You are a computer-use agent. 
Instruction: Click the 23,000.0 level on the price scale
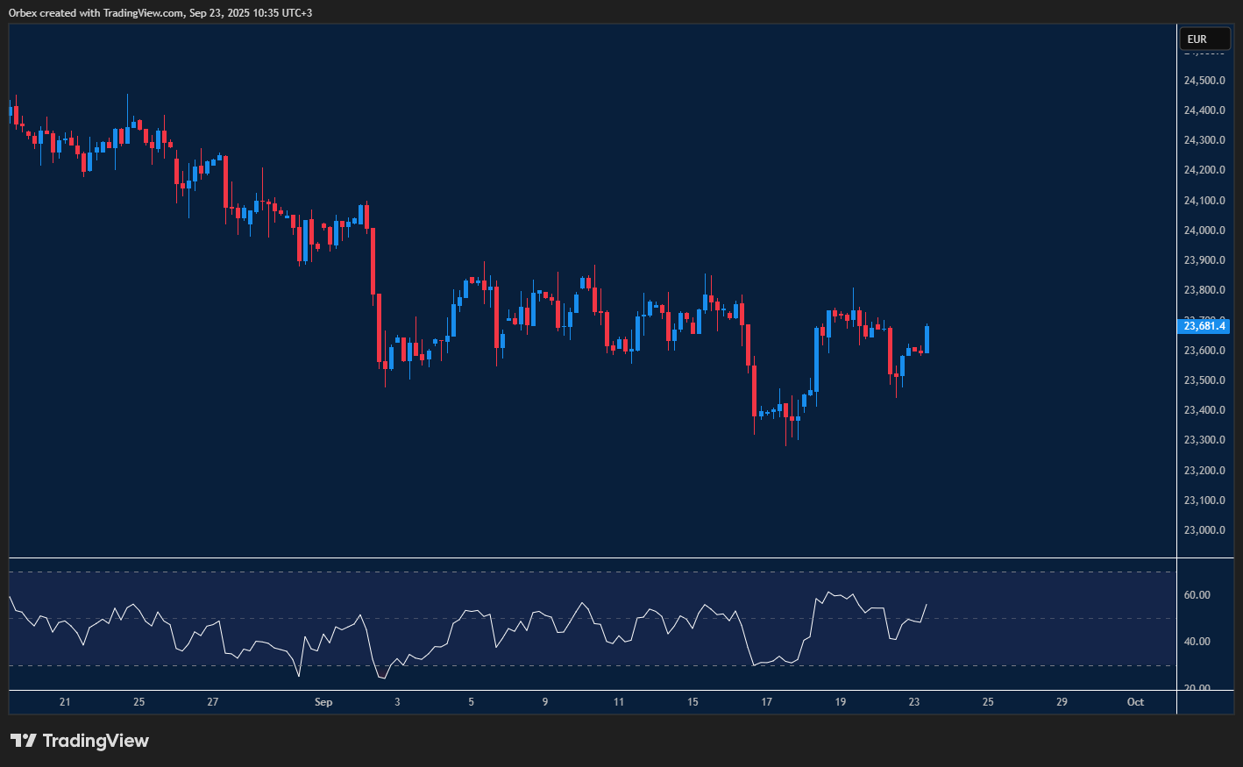(1204, 530)
